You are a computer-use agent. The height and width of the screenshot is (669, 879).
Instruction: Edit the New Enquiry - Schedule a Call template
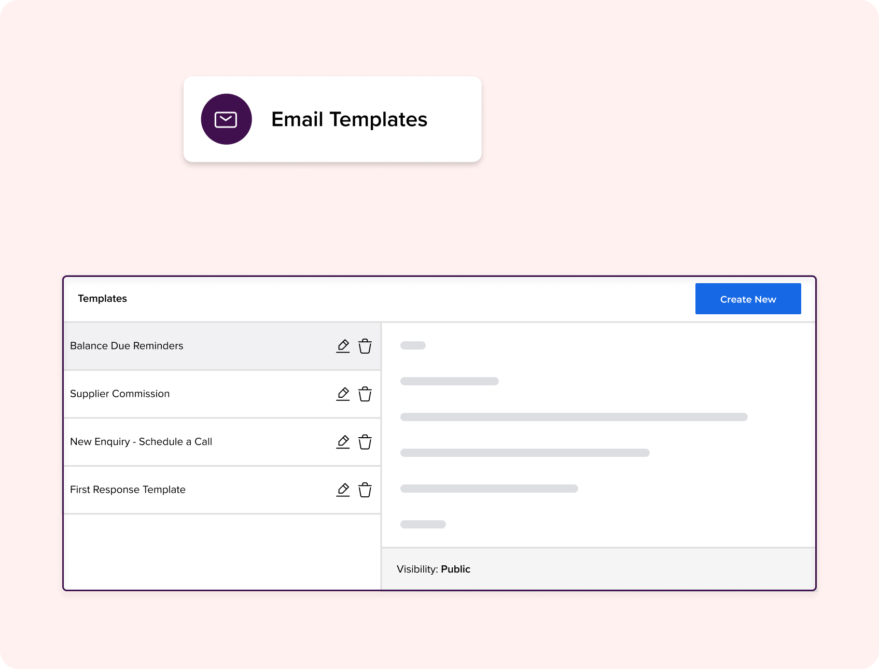(343, 442)
